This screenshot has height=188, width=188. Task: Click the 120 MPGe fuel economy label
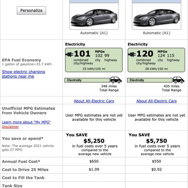[x=157, y=60]
